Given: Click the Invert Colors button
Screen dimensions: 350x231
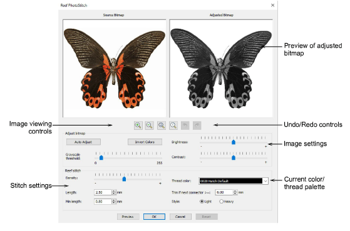Looking at the screenshot, I should (145, 142).
